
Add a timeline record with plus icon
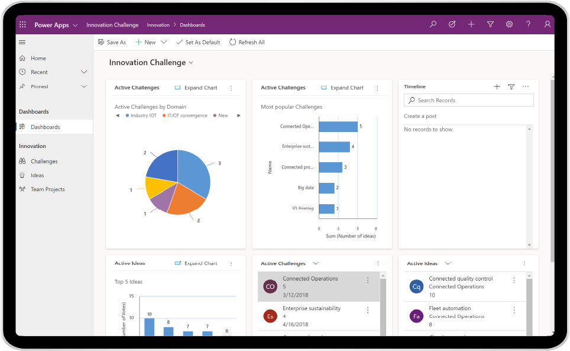(x=497, y=87)
